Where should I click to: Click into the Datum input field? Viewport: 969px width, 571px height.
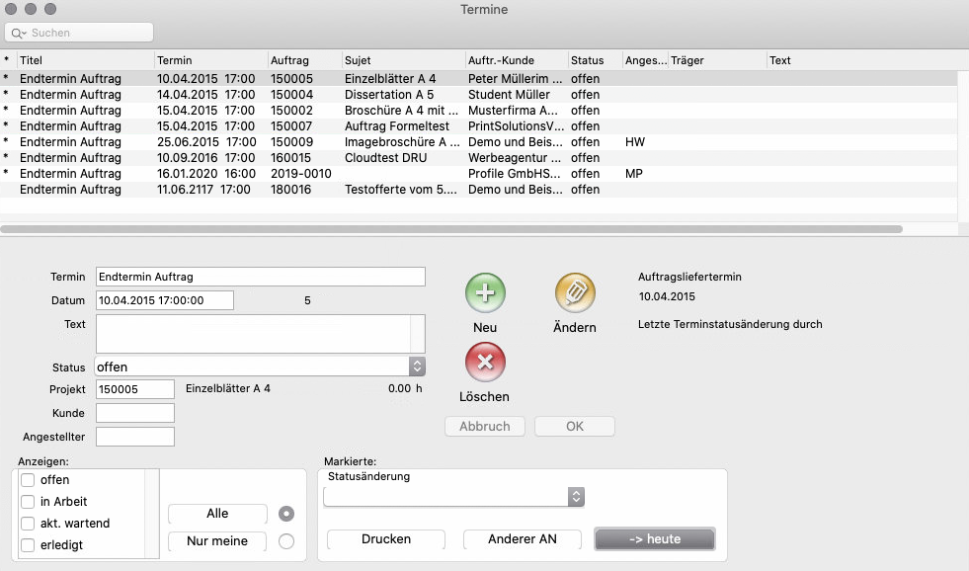click(164, 300)
